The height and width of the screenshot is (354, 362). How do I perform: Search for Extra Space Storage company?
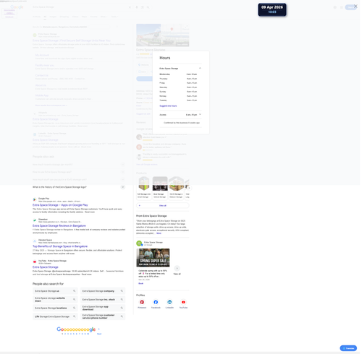click(103, 291)
